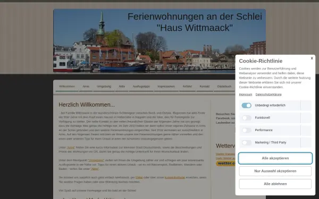Turn on the Performance cookie switch
The width and height of the screenshot is (319, 199).
point(246,130)
